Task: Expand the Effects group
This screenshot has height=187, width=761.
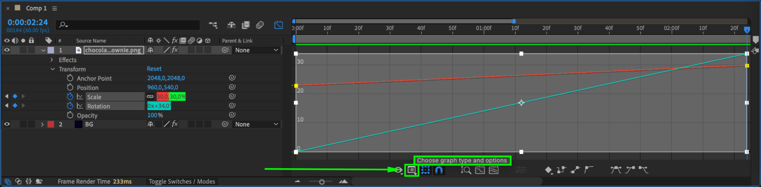Action: [x=52, y=60]
